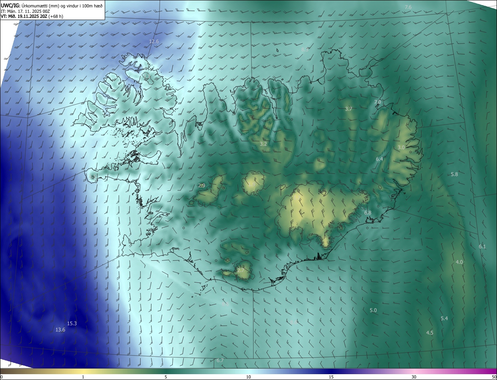Click the 5.0 value label on the map

coord(373,310)
